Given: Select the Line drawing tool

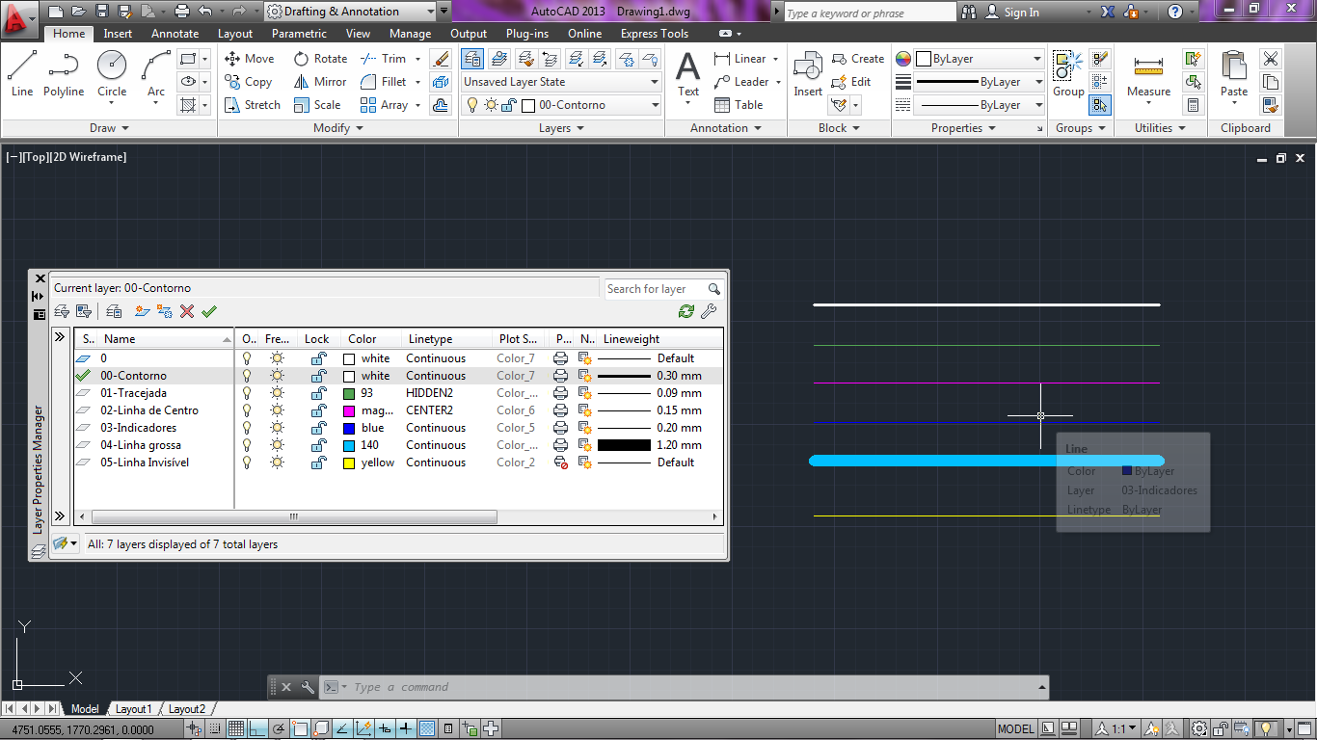Looking at the screenshot, I should coord(22,74).
